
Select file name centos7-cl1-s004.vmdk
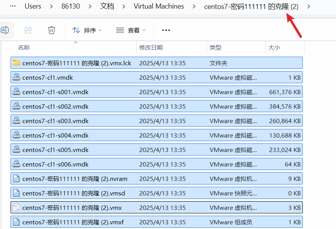click(x=55, y=135)
